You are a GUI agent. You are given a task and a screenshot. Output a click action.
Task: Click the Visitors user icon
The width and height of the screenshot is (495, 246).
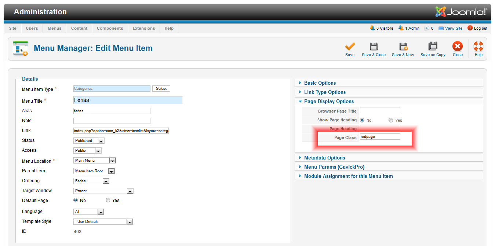372,28
